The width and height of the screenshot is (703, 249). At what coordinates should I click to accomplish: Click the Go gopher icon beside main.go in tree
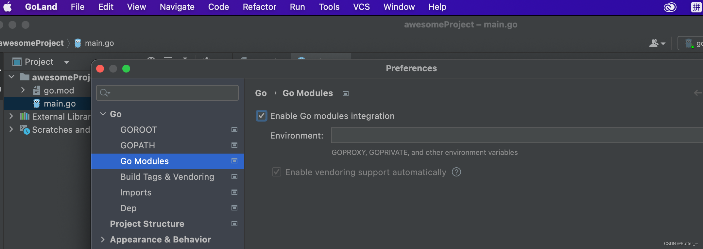[37, 103]
